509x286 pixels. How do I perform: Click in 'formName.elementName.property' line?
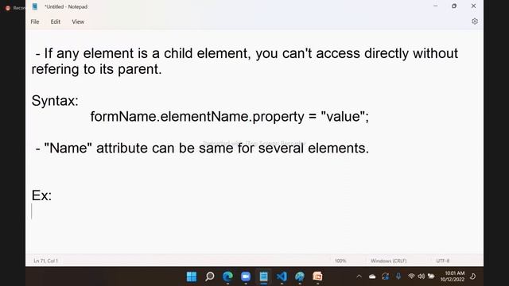pyautogui.click(x=230, y=117)
